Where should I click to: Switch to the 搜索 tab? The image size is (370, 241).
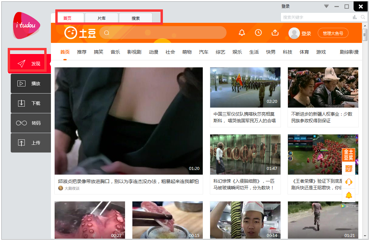coord(135,18)
